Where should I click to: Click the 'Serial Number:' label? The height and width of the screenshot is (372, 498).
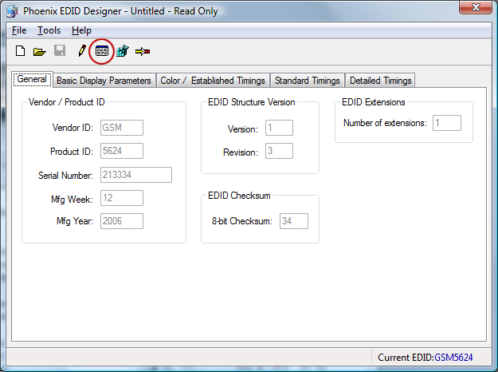(65, 176)
